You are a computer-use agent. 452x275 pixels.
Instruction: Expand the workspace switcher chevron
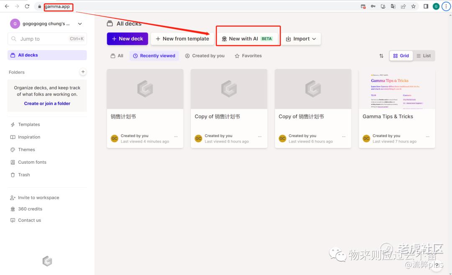tap(80, 23)
